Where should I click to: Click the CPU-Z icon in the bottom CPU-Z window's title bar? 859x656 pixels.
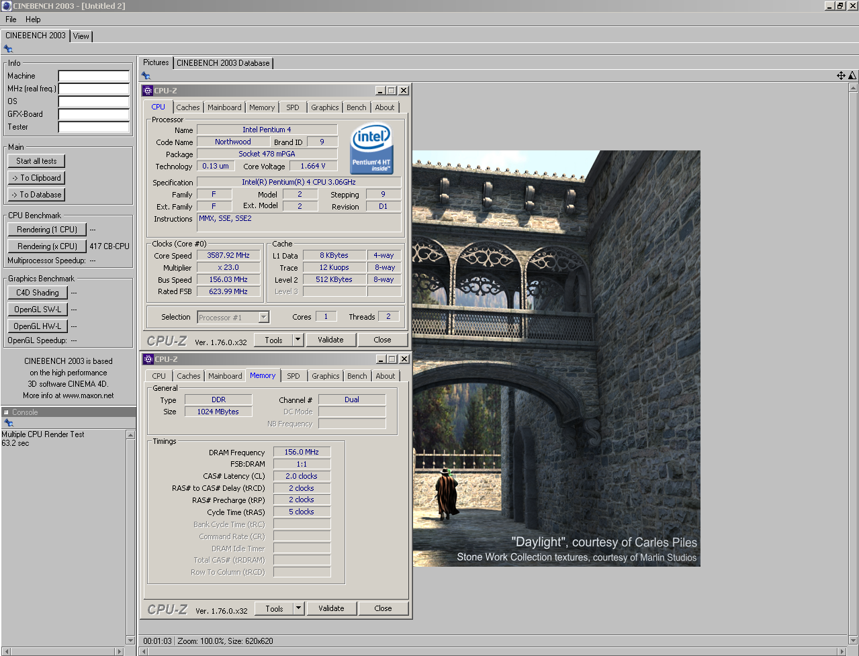(x=148, y=359)
